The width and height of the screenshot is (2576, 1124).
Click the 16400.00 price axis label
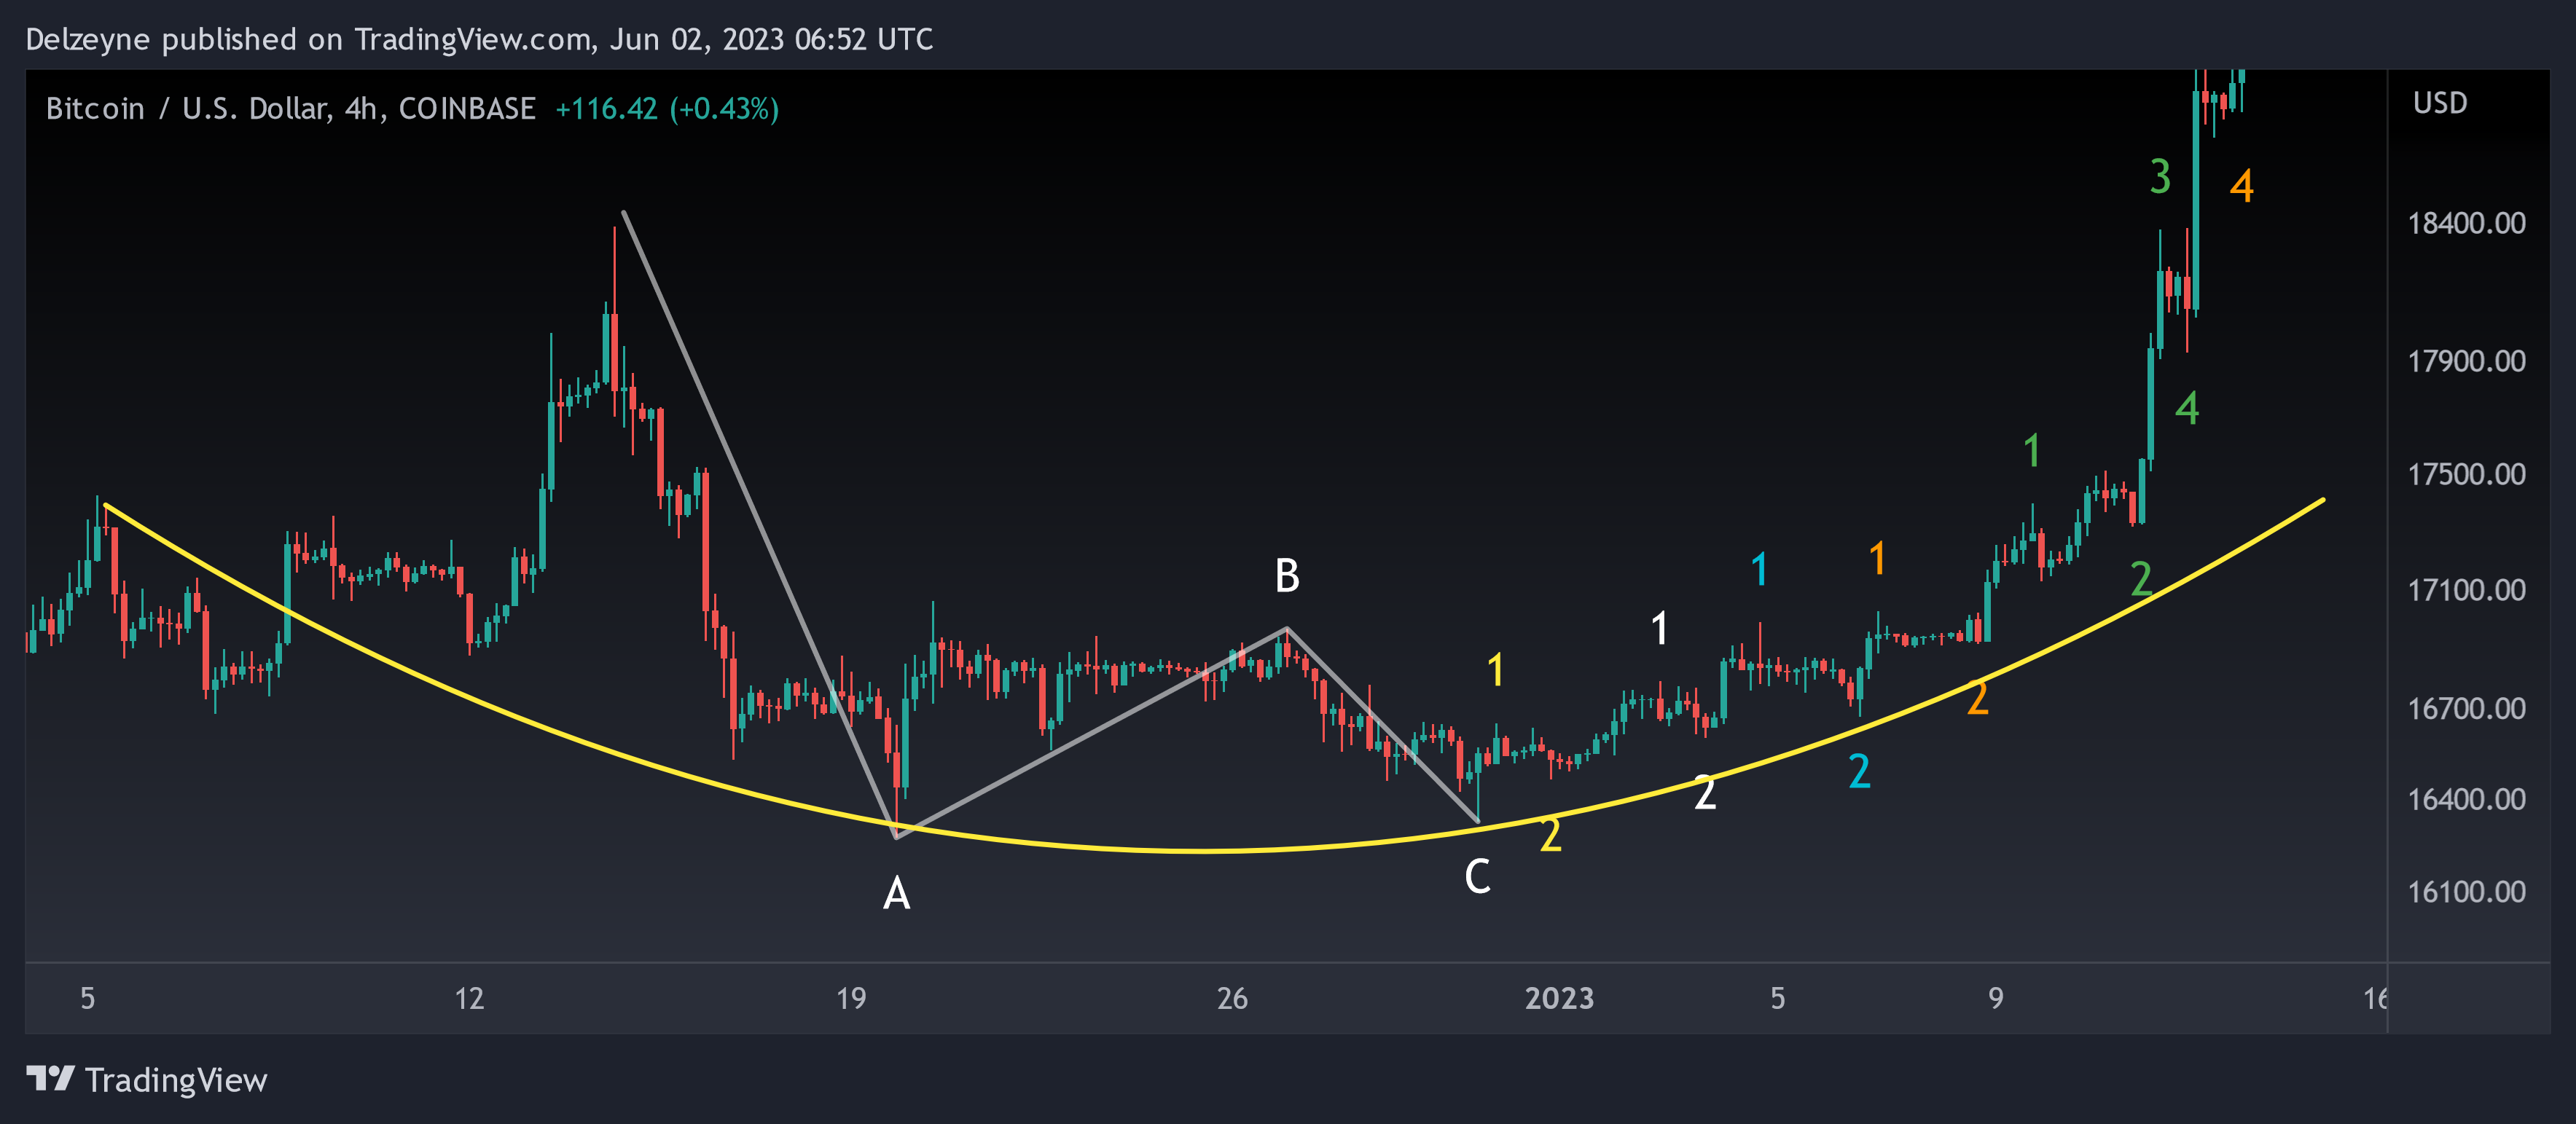(2466, 800)
